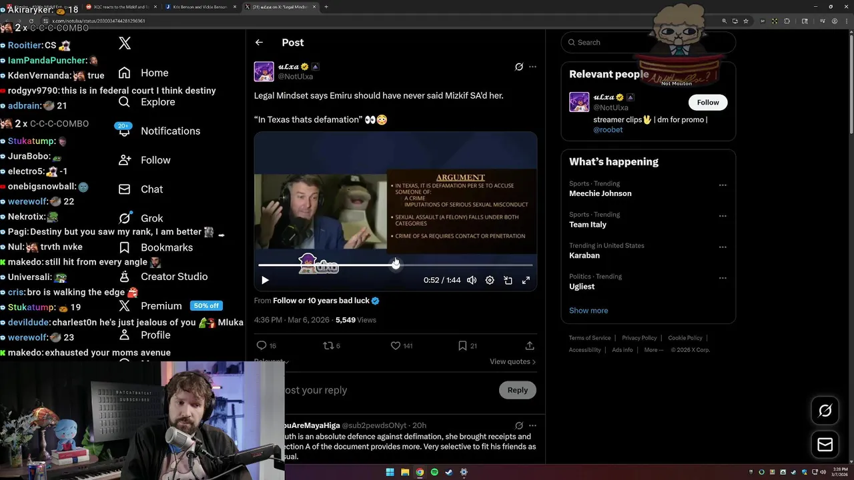
Task: Play the embedded video
Action: [x=265, y=280]
